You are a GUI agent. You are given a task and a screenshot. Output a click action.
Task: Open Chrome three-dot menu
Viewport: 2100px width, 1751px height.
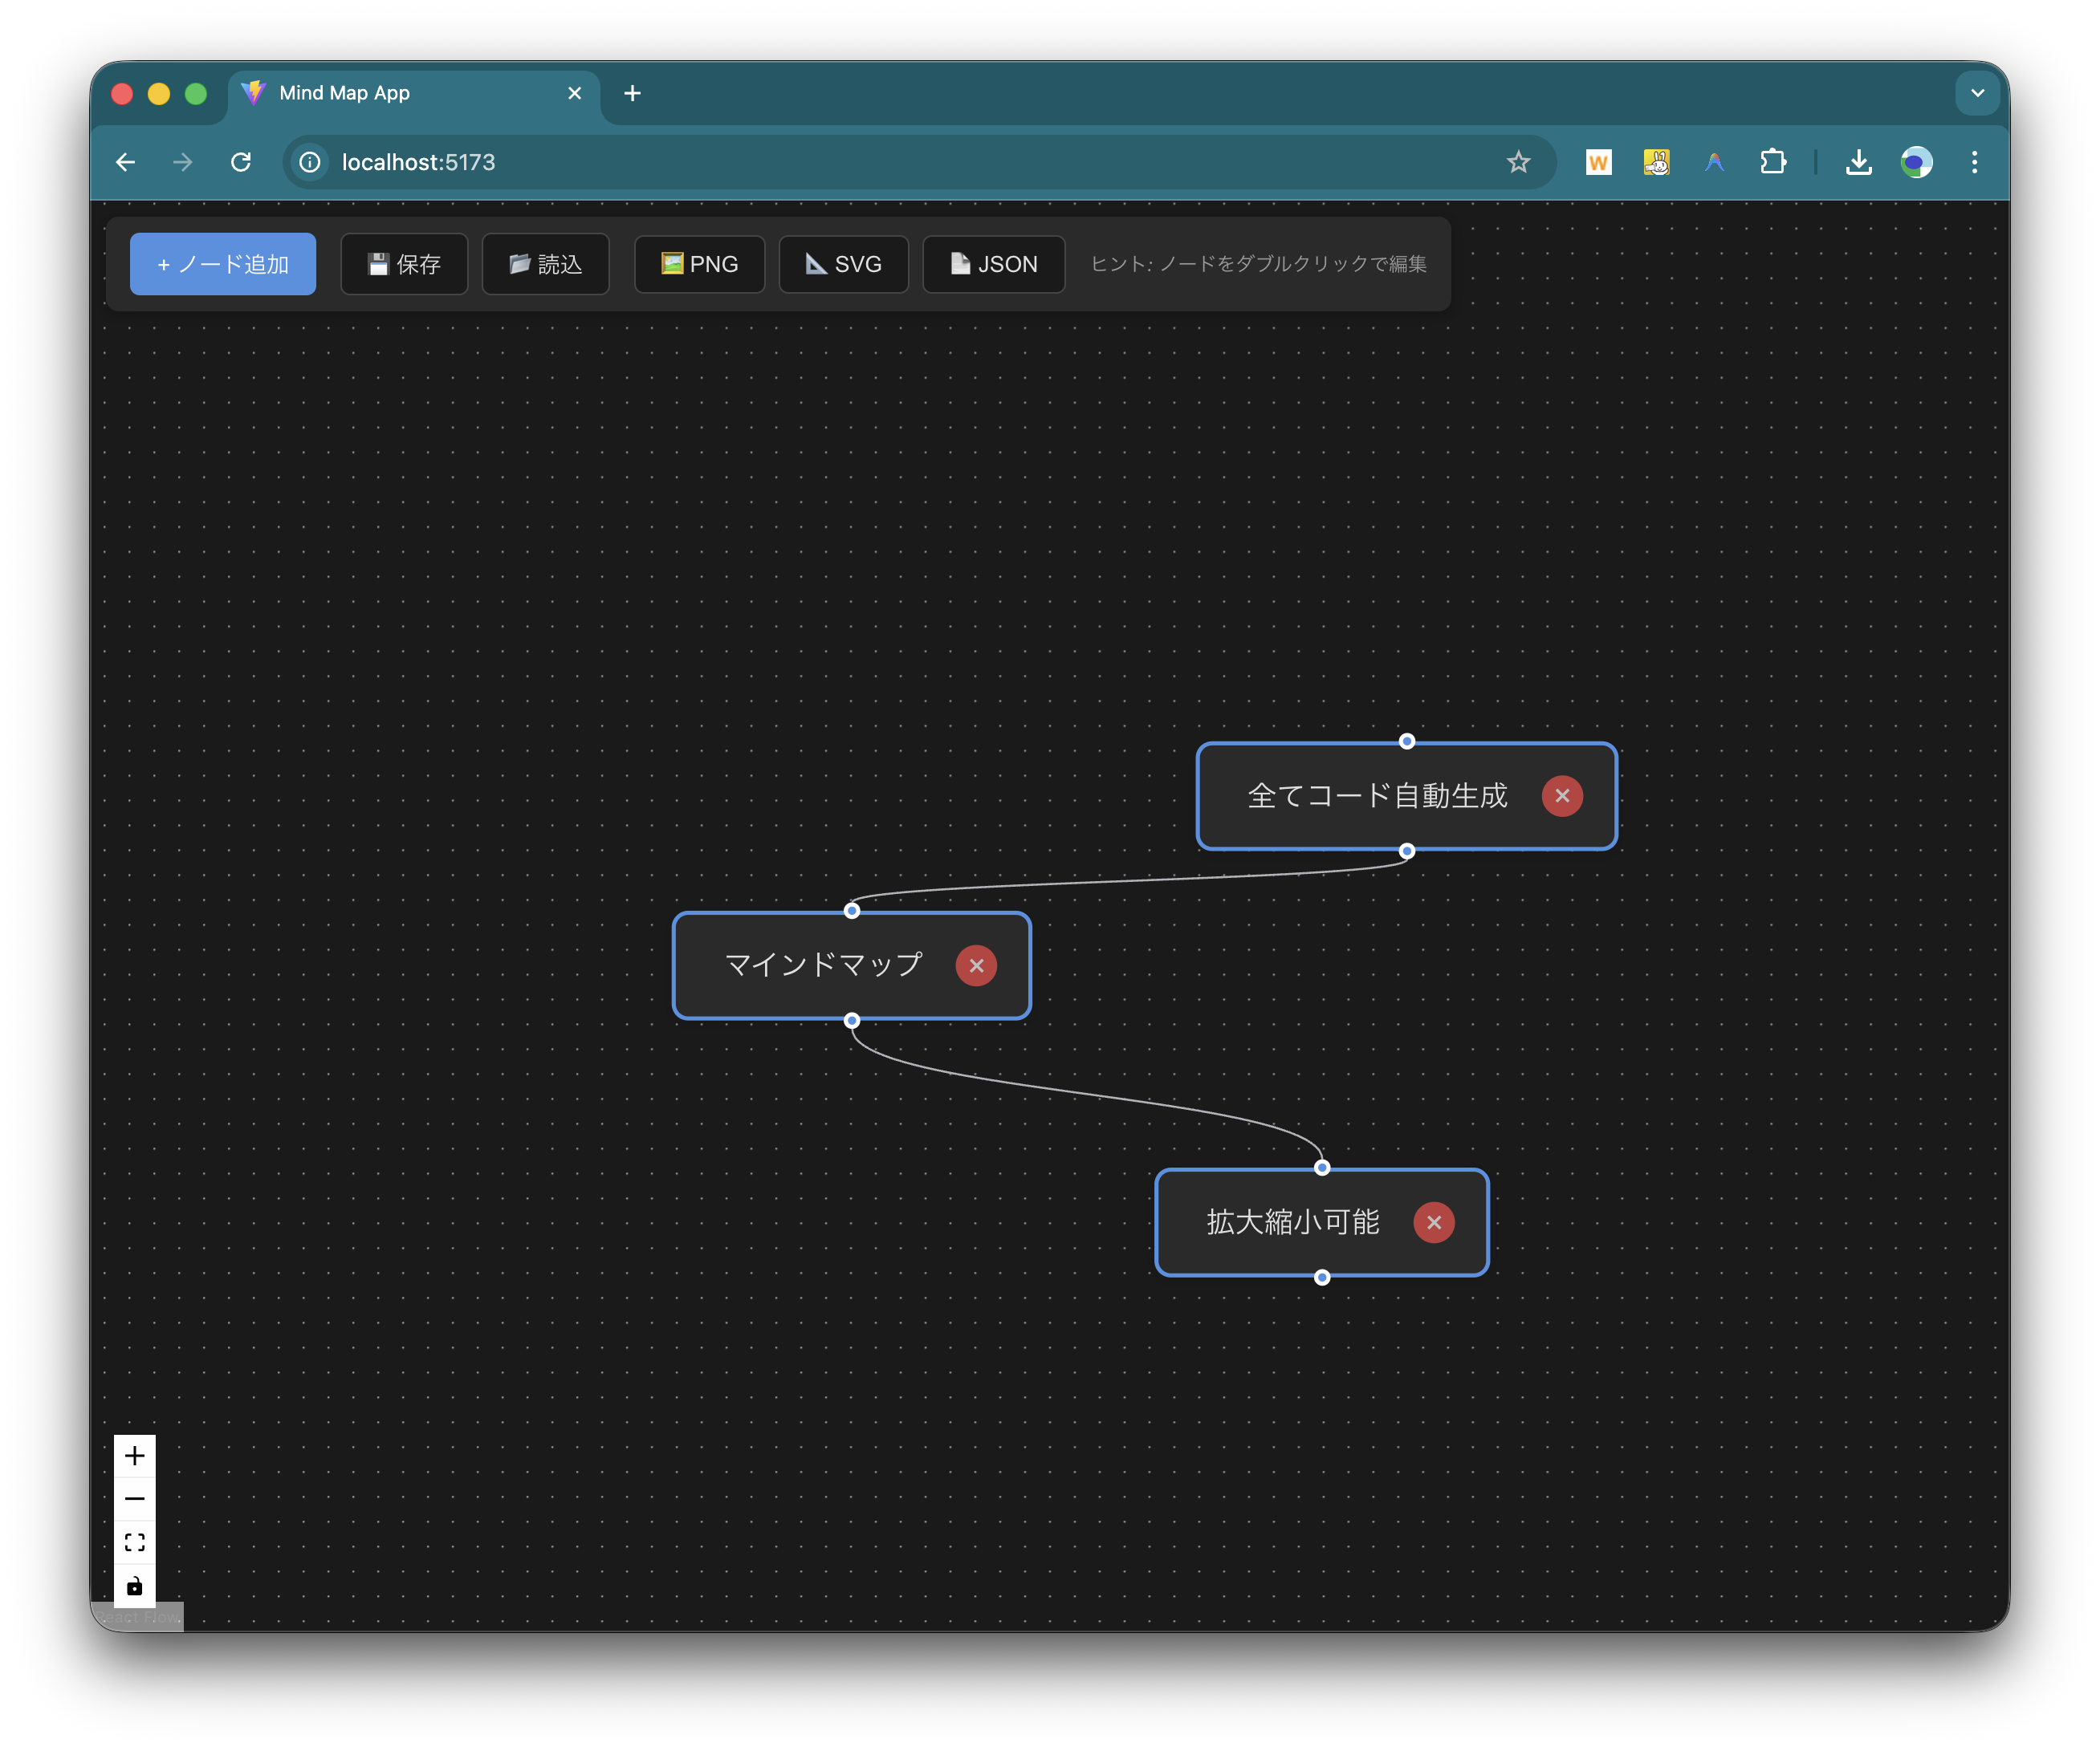(x=1974, y=162)
